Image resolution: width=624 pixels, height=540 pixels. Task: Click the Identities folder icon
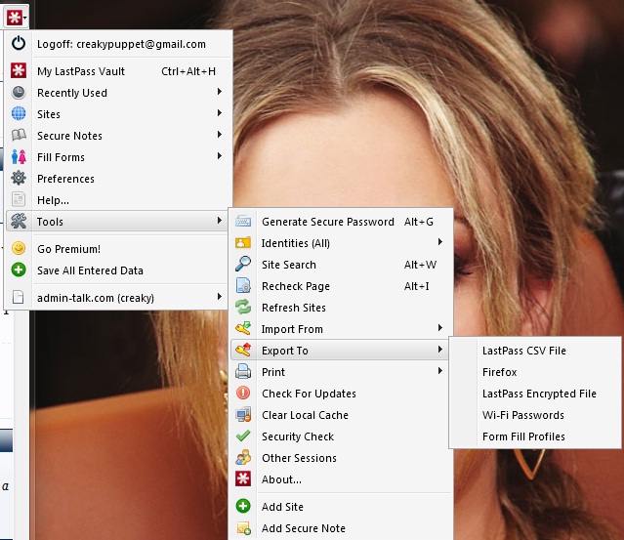(x=243, y=243)
